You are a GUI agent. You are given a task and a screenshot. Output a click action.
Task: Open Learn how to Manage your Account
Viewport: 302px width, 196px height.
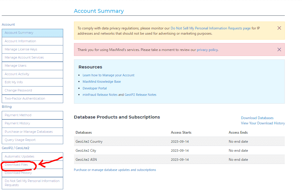[x=108, y=75]
